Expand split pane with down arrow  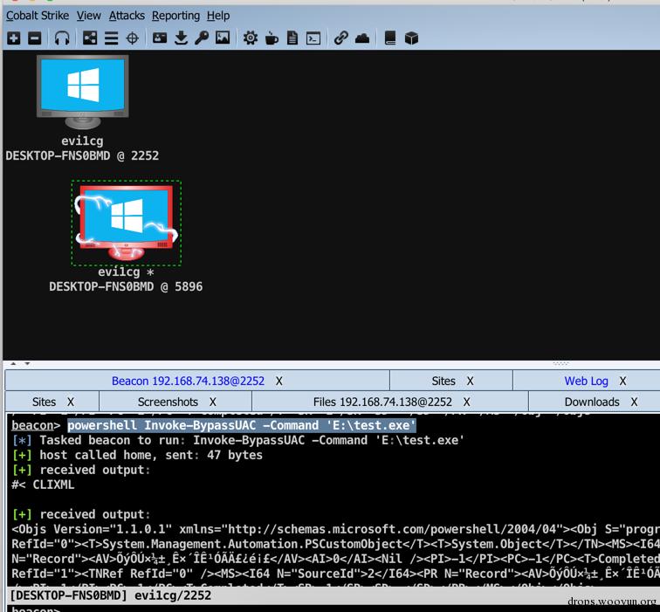pyautogui.click(x=27, y=364)
